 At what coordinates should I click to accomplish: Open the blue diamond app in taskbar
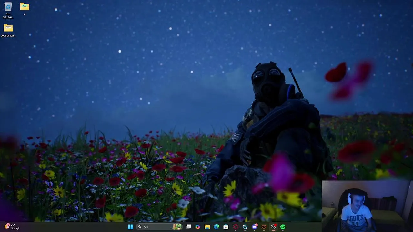tap(245, 227)
